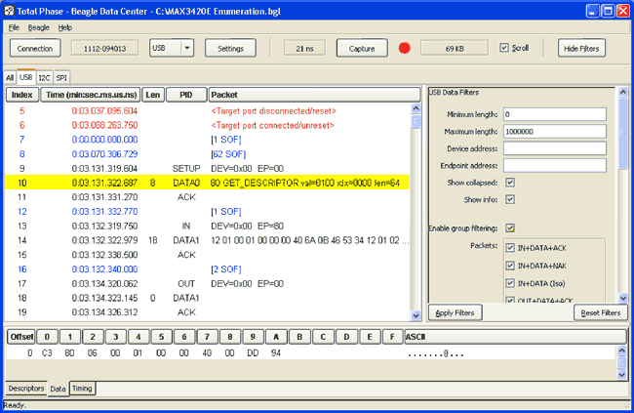The height and width of the screenshot is (413, 634).
Task: Uncheck the Show collapsed checkbox
Action: [509, 182]
